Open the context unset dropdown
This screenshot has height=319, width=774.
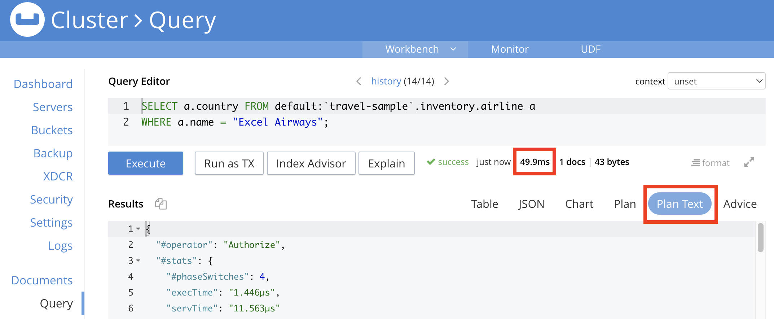point(716,81)
